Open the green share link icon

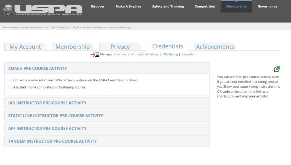277,69
